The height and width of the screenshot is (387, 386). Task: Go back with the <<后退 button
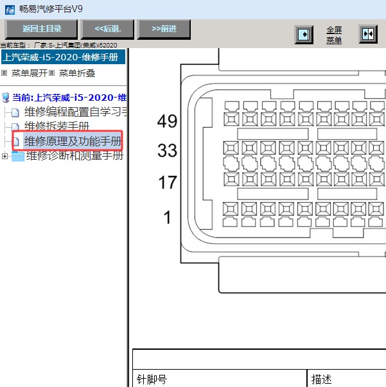(x=107, y=29)
